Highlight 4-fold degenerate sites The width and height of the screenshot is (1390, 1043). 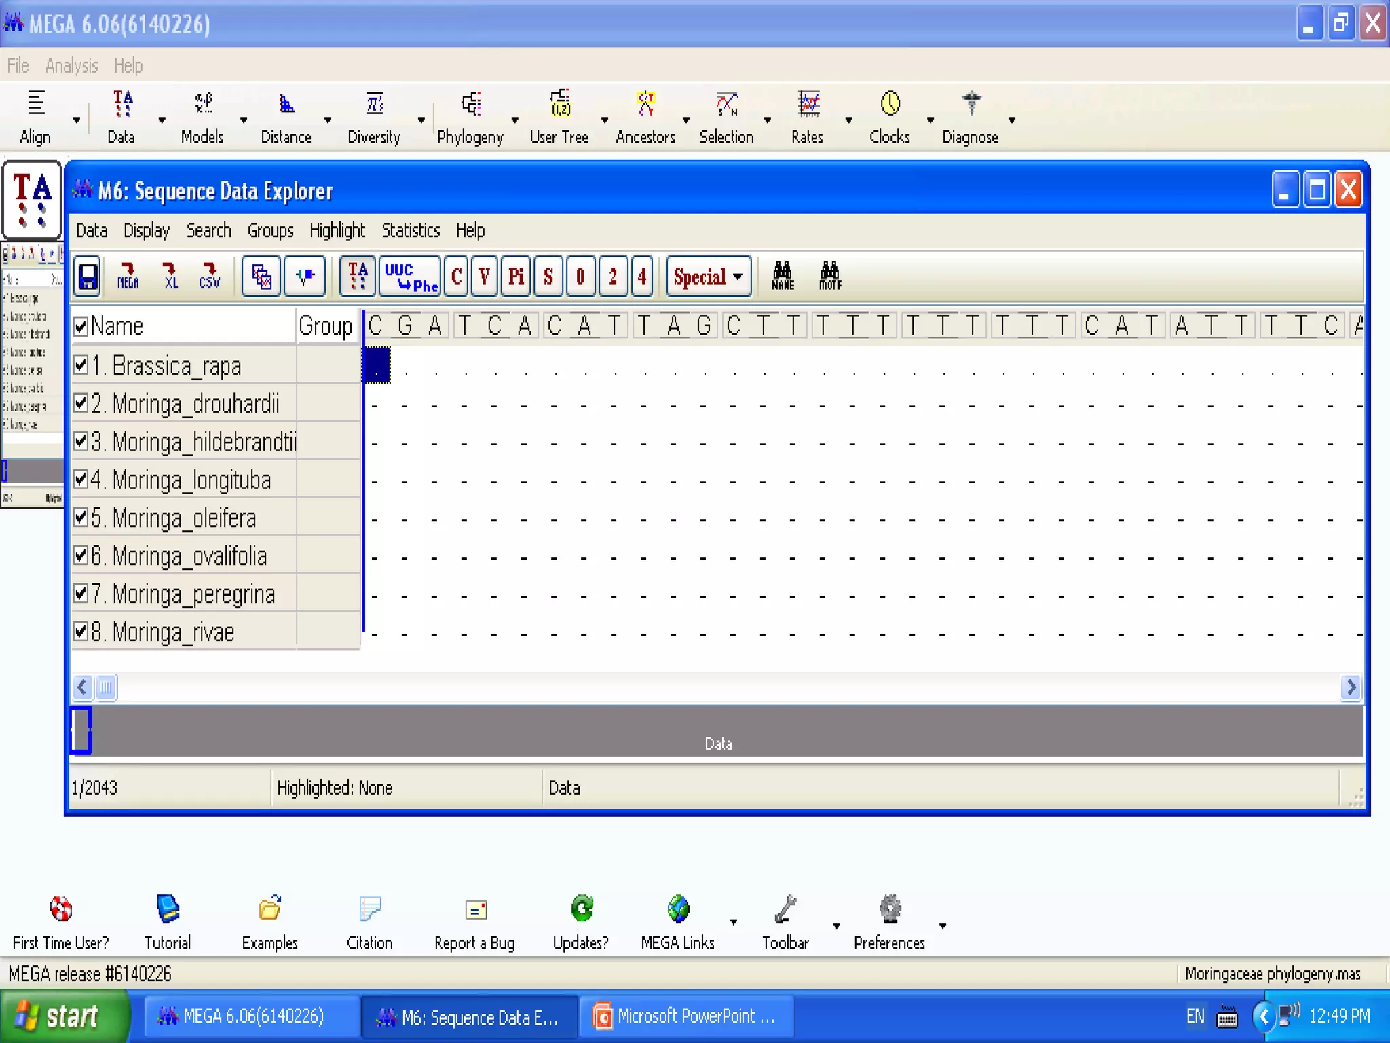coord(641,276)
